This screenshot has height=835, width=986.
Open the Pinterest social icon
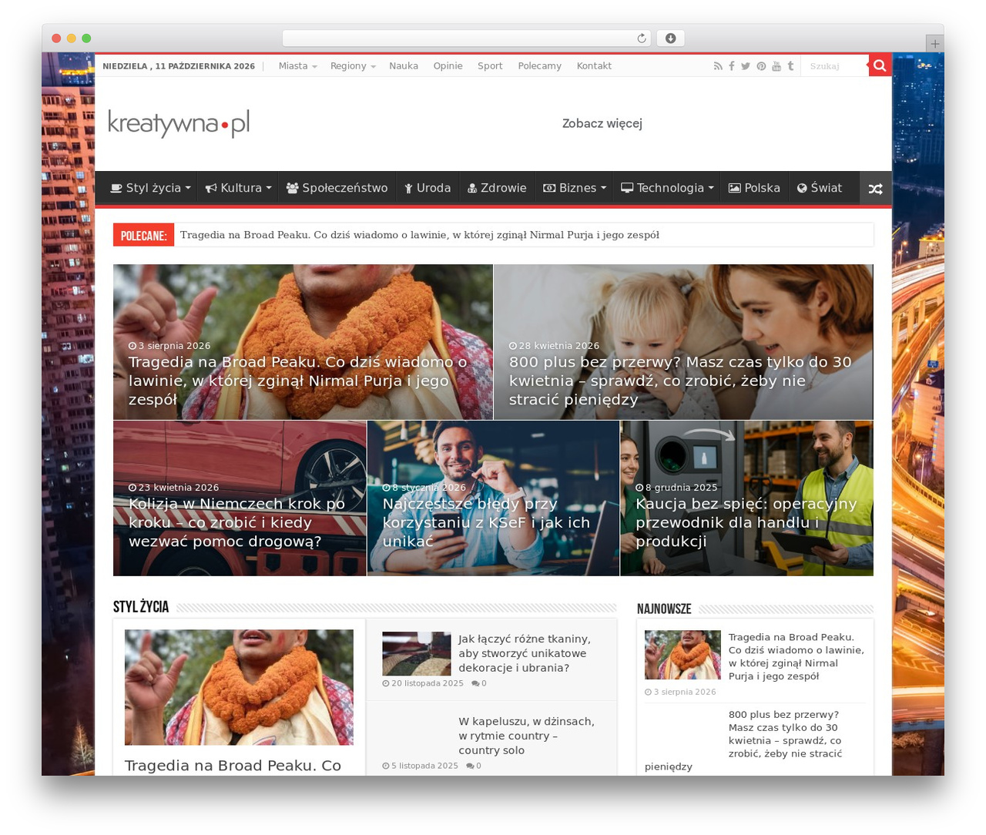761,66
